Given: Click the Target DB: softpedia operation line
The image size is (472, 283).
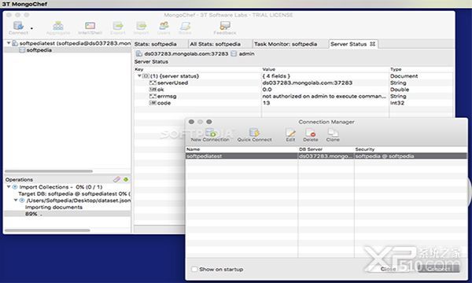Looking at the screenshot, I should click(75, 193).
